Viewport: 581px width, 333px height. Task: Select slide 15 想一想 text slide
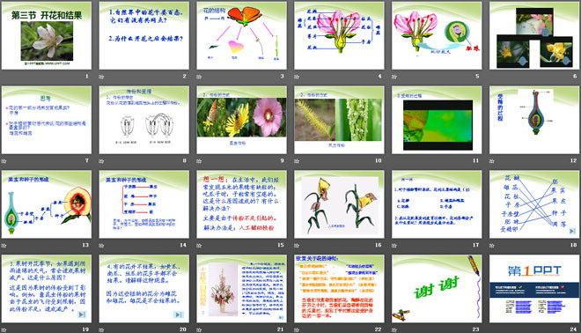click(241, 204)
